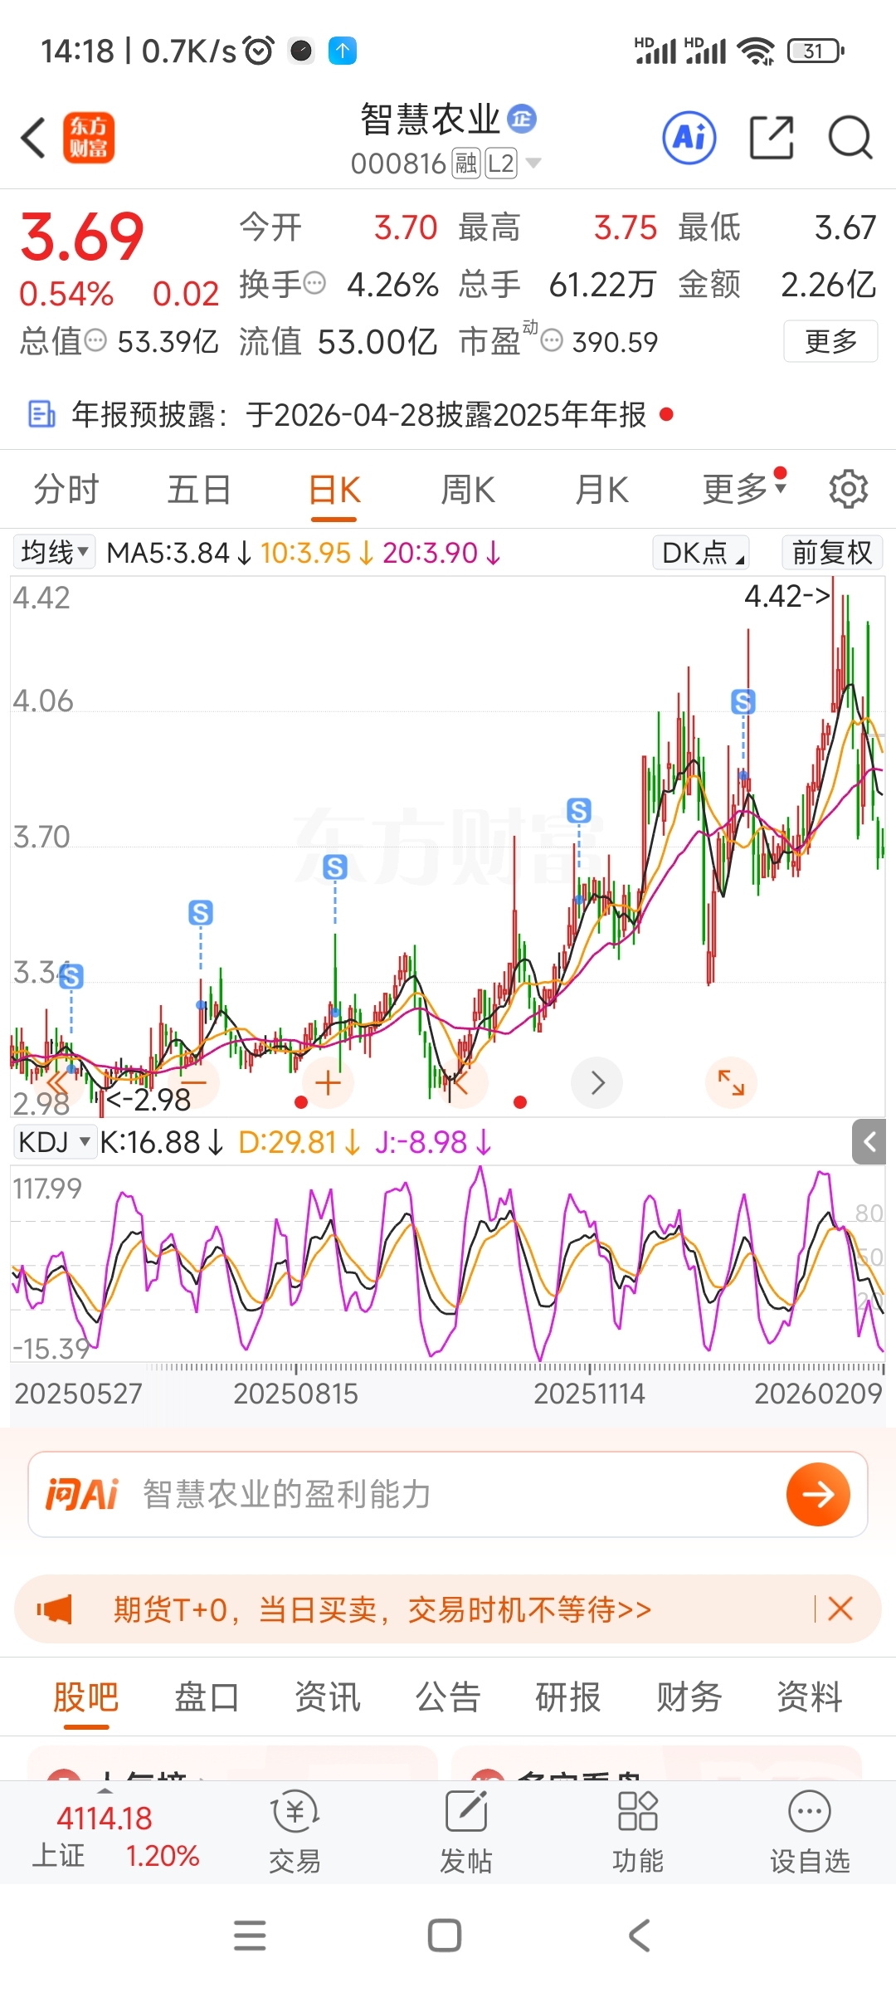896x1992 pixels.
Task: Tap 设自选 to add to watchlist
Action: point(810,1833)
